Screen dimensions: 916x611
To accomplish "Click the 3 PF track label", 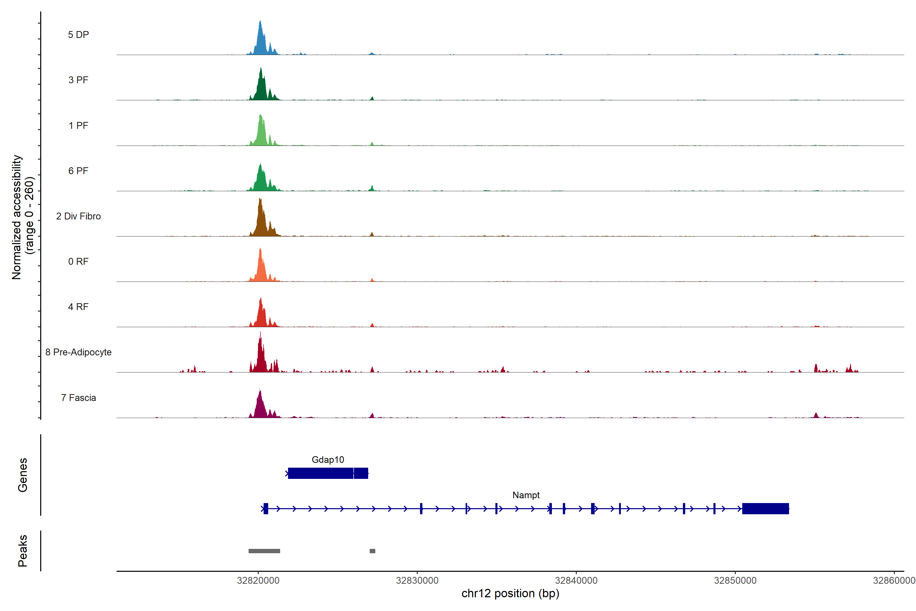I will pyautogui.click(x=78, y=80).
